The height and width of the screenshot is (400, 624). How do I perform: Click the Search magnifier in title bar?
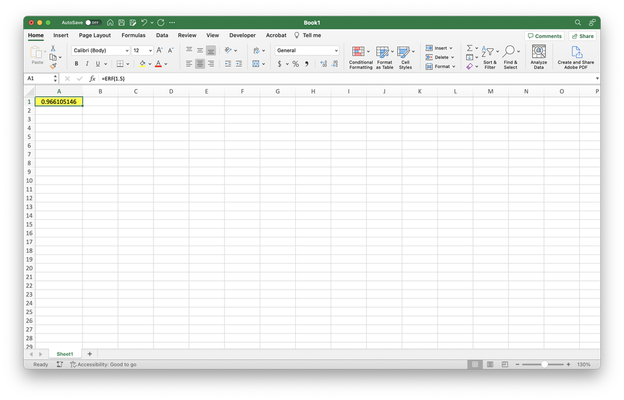578,22
